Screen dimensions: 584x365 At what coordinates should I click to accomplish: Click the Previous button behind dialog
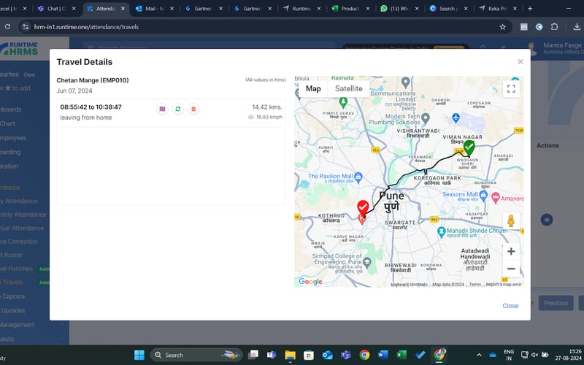pyautogui.click(x=556, y=303)
